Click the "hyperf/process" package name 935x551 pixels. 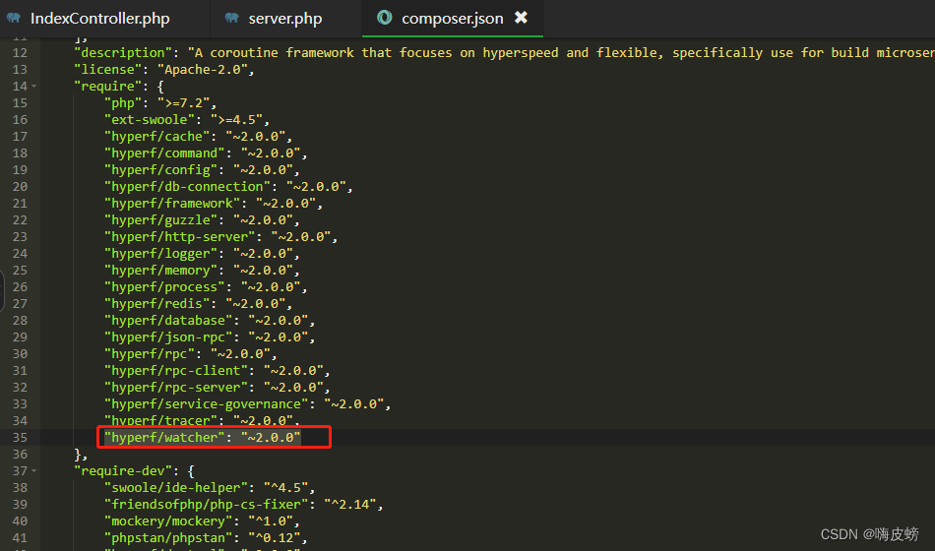[x=164, y=287]
